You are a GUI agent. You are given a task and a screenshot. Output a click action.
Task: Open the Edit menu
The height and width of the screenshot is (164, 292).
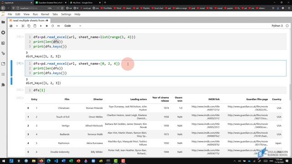click(18, 14)
